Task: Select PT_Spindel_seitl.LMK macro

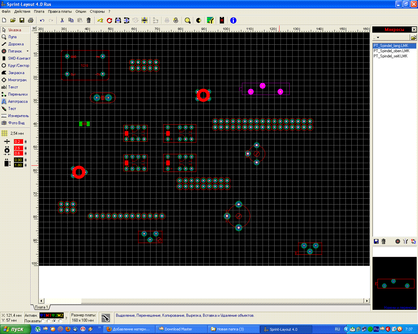Action: coord(391,56)
